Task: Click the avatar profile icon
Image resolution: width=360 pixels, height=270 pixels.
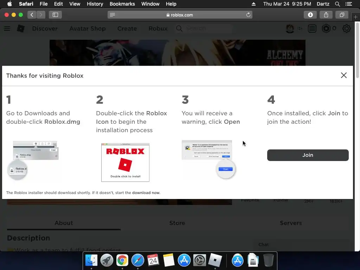Action: tap(290, 28)
